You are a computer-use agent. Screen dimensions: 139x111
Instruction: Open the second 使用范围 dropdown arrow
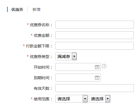108,99
